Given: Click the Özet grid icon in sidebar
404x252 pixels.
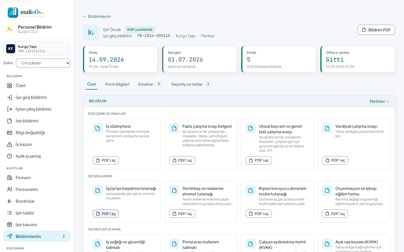Looking at the screenshot, I should coord(10,86).
